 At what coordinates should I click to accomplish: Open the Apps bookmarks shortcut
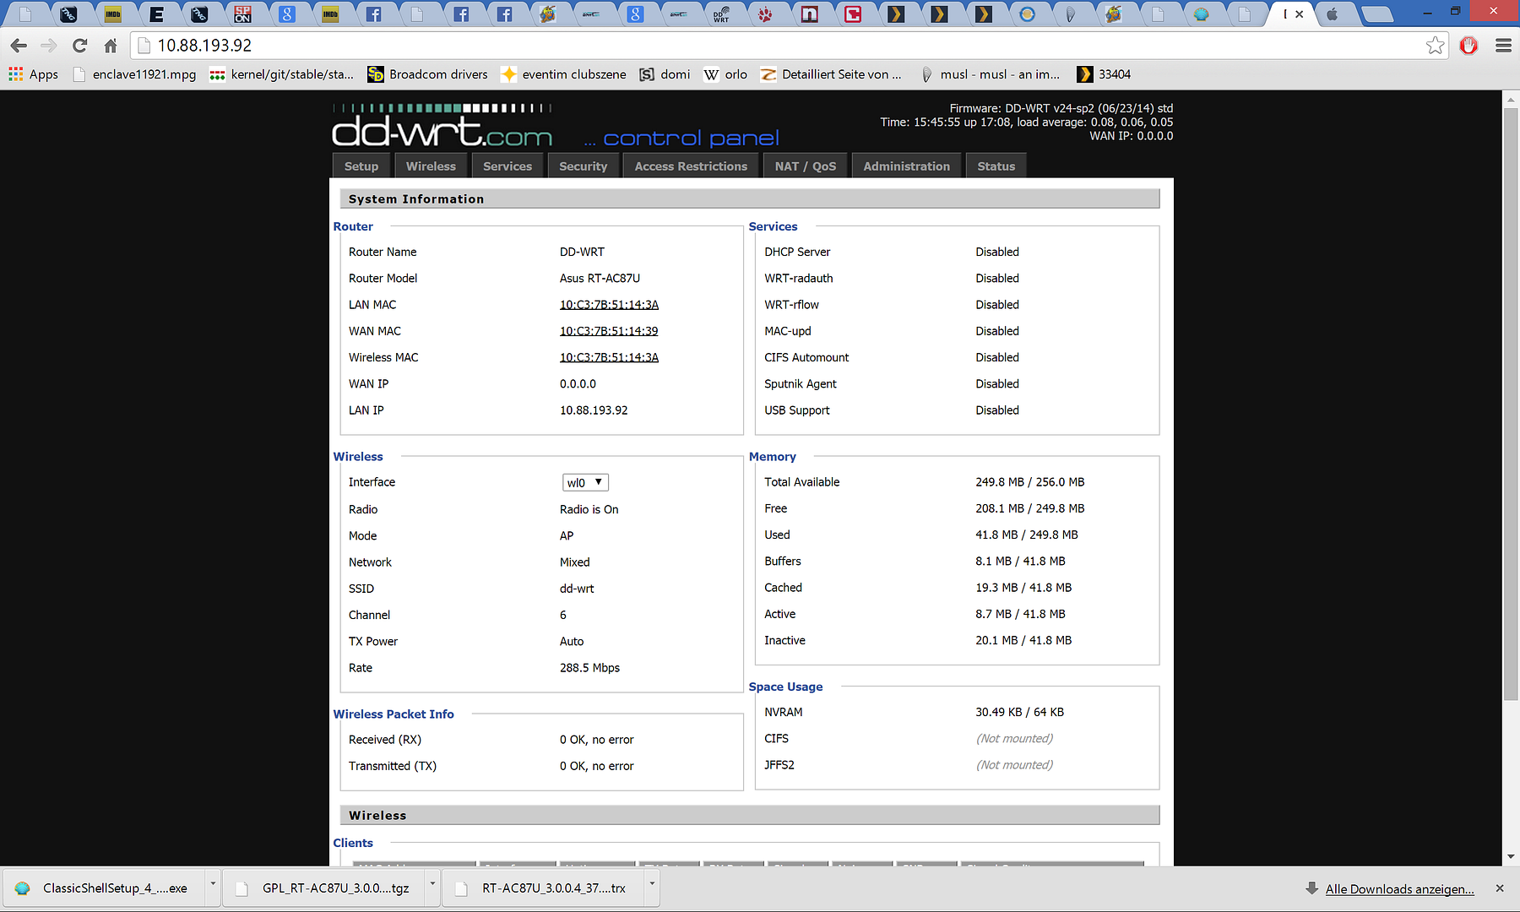[x=34, y=74]
